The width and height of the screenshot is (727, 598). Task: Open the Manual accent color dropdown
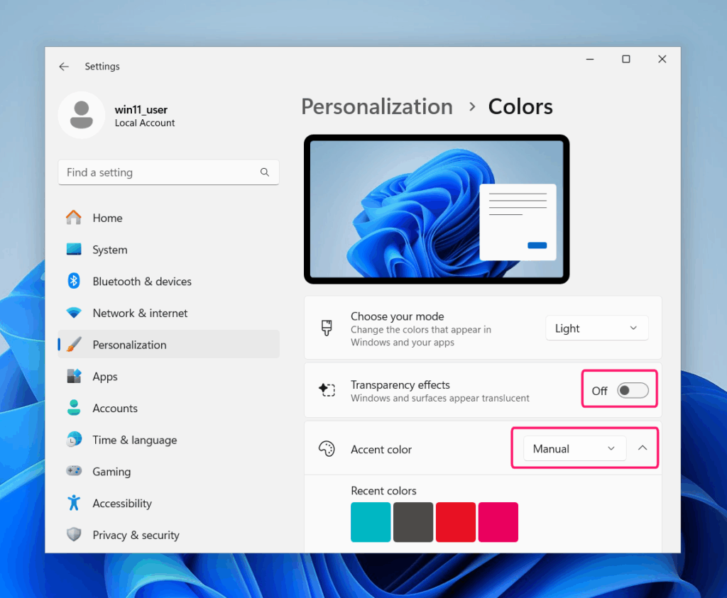(x=574, y=448)
